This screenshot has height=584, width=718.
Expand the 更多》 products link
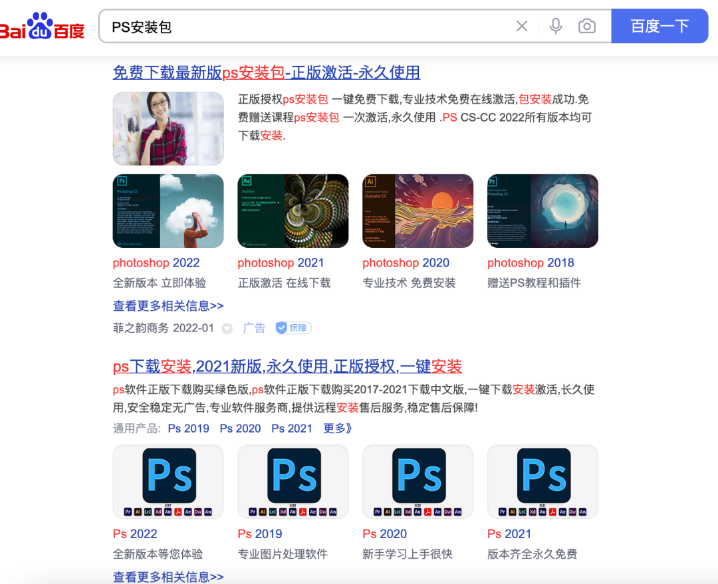point(338,429)
